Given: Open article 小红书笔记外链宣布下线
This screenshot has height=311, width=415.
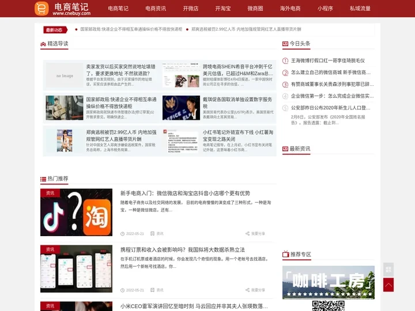Looking at the screenshot, I should (x=238, y=136).
